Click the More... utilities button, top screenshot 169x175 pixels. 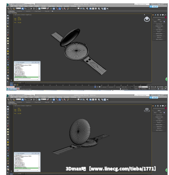click(x=155, y=22)
